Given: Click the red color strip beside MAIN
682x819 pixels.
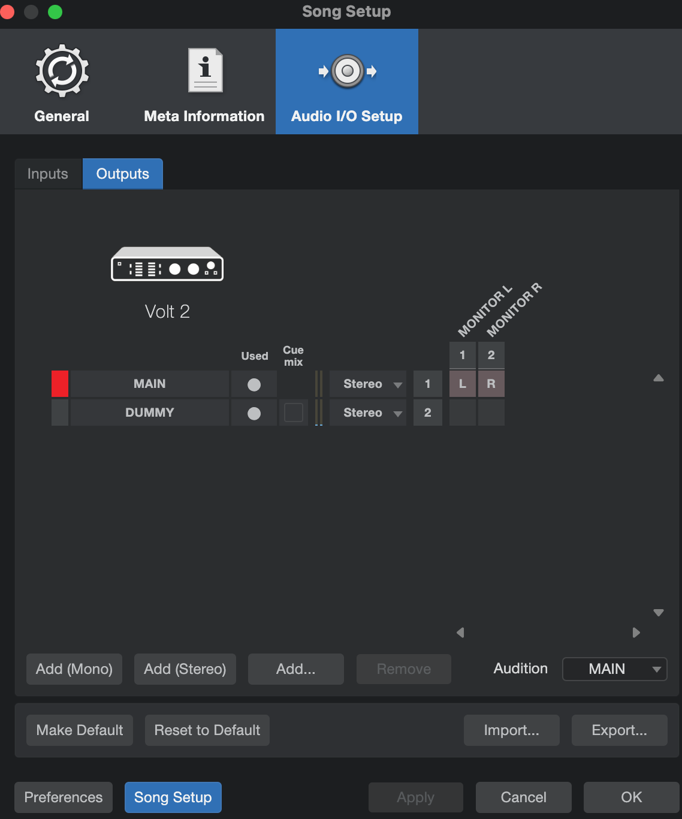Looking at the screenshot, I should point(59,384).
